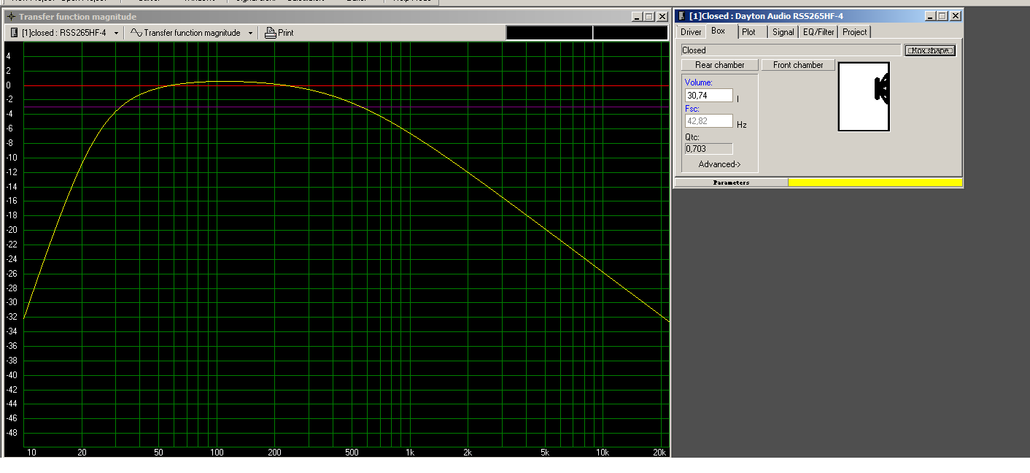This screenshot has width=1030, height=473.
Task: Close the Transfer function magnitude window
Action: click(x=662, y=17)
